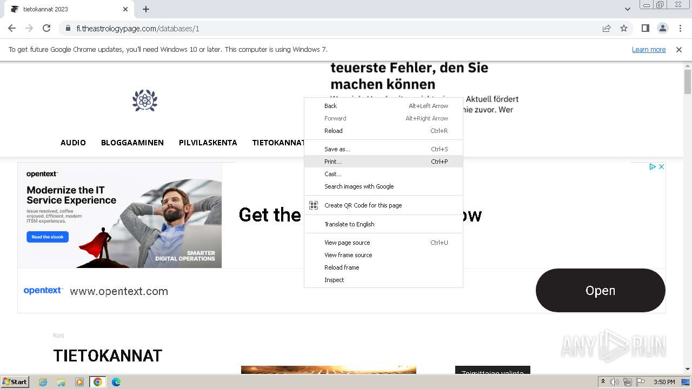Launch Microsoft Edge from taskbar
Viewport: 692px width, 389px height.
(x=116, y=382)
